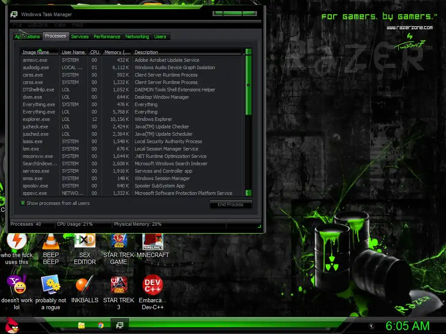Open the 'probably not a rogue' icon
The image size is (446, 334).
click(x=51, y=293)
